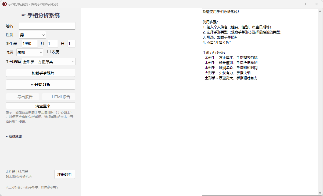Click the scrollbar down arrow

(320, 193)
